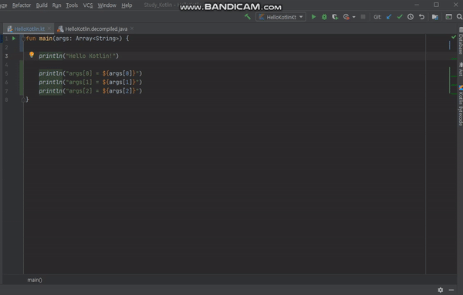Open the Build menu

pos(42,5)
